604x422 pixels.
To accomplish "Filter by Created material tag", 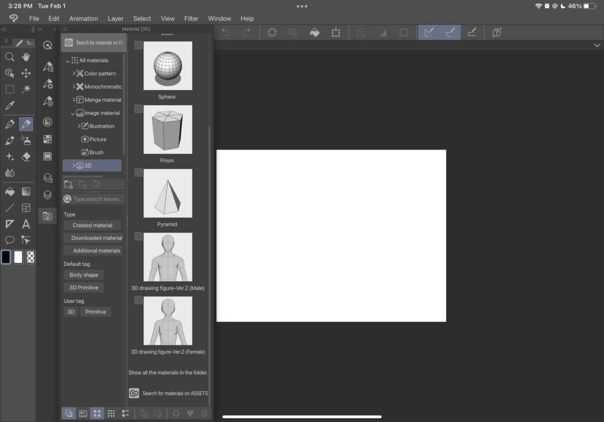I will pos(92,225).
